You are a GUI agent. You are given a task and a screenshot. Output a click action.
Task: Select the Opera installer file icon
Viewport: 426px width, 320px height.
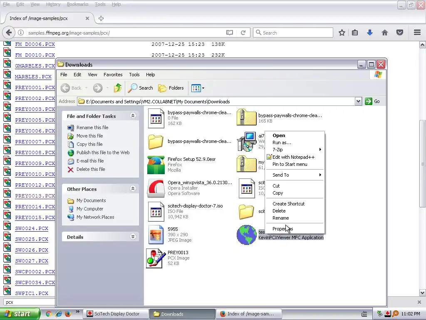click(x=156, y=188)
